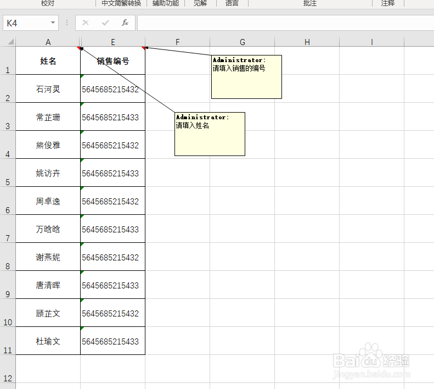The height and width of the screenshot is (389, 434).
Task: Select the cell containing 顾芷文
Action: click(48, 313)
